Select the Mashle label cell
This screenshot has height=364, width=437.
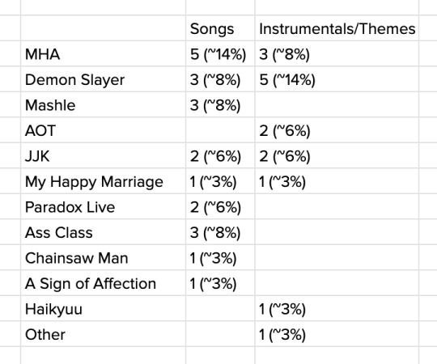(x=103, y=104)
